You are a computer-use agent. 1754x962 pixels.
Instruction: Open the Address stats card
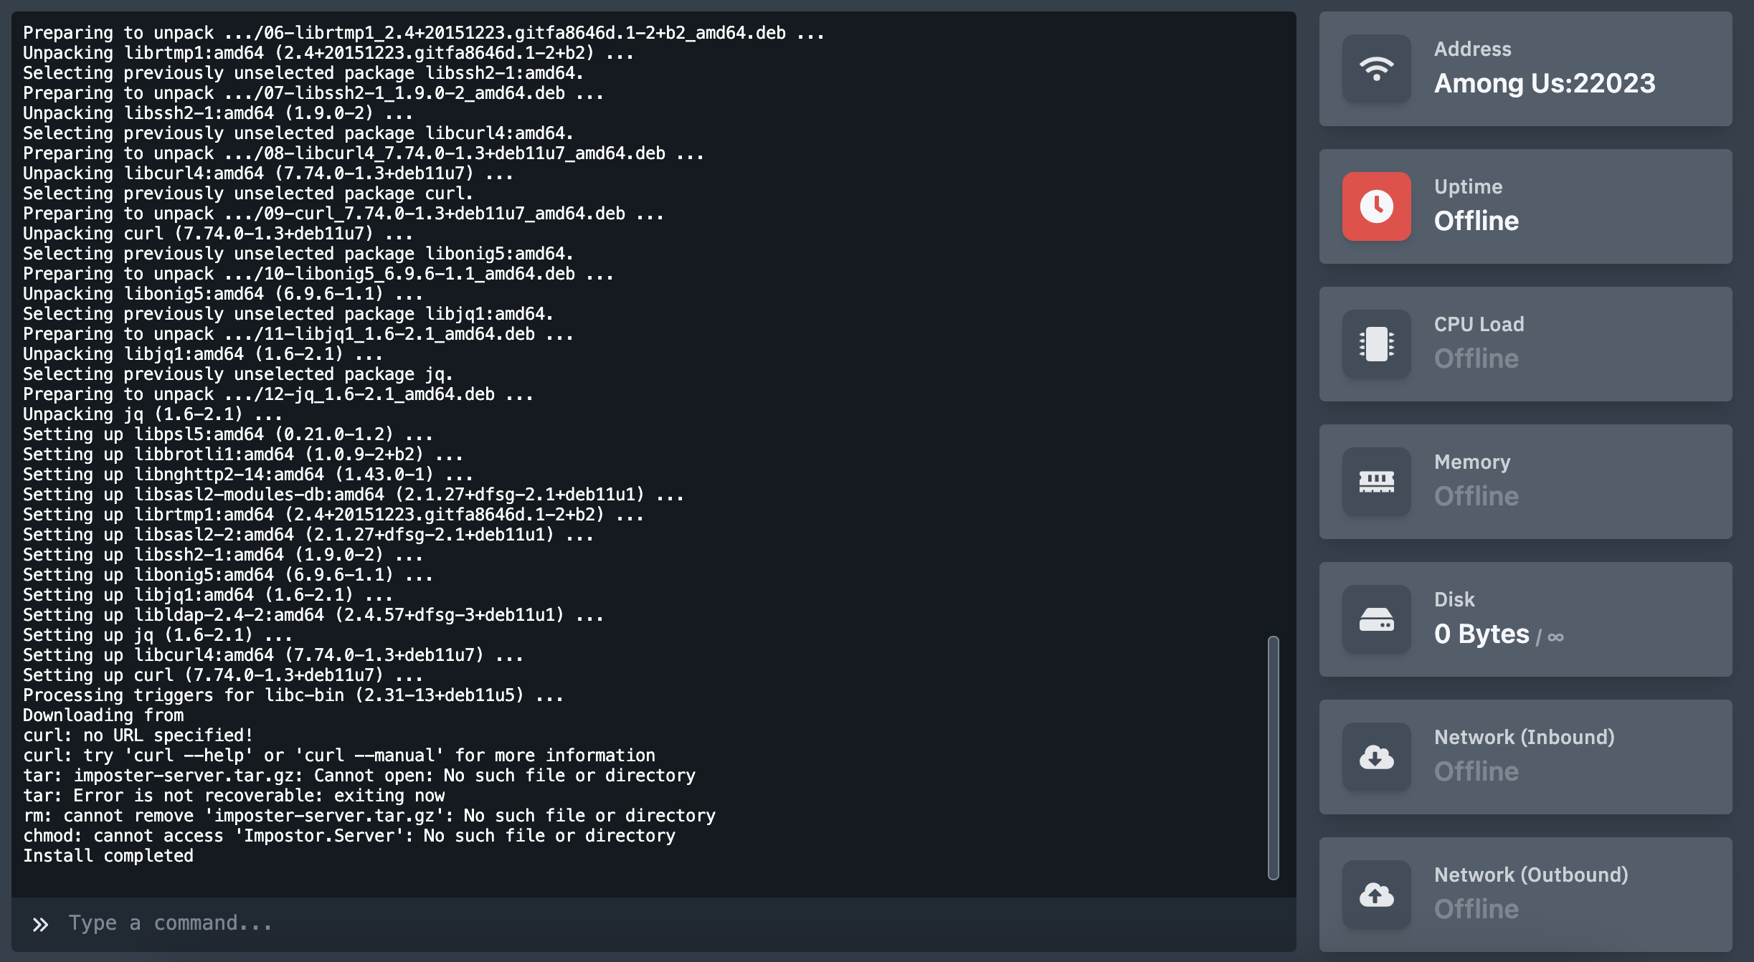coord(1525,69)
